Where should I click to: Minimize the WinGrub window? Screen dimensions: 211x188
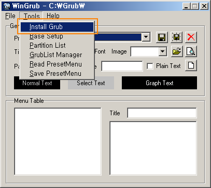pyautogui.click(x=186, y=6)
